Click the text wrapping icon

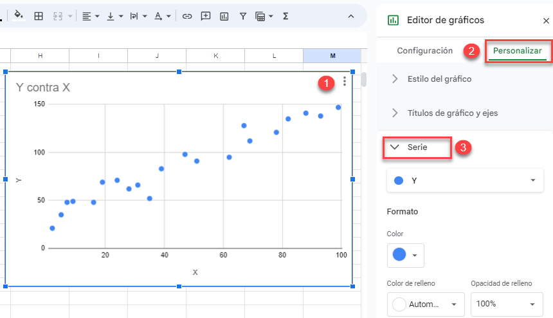point(134,16)
